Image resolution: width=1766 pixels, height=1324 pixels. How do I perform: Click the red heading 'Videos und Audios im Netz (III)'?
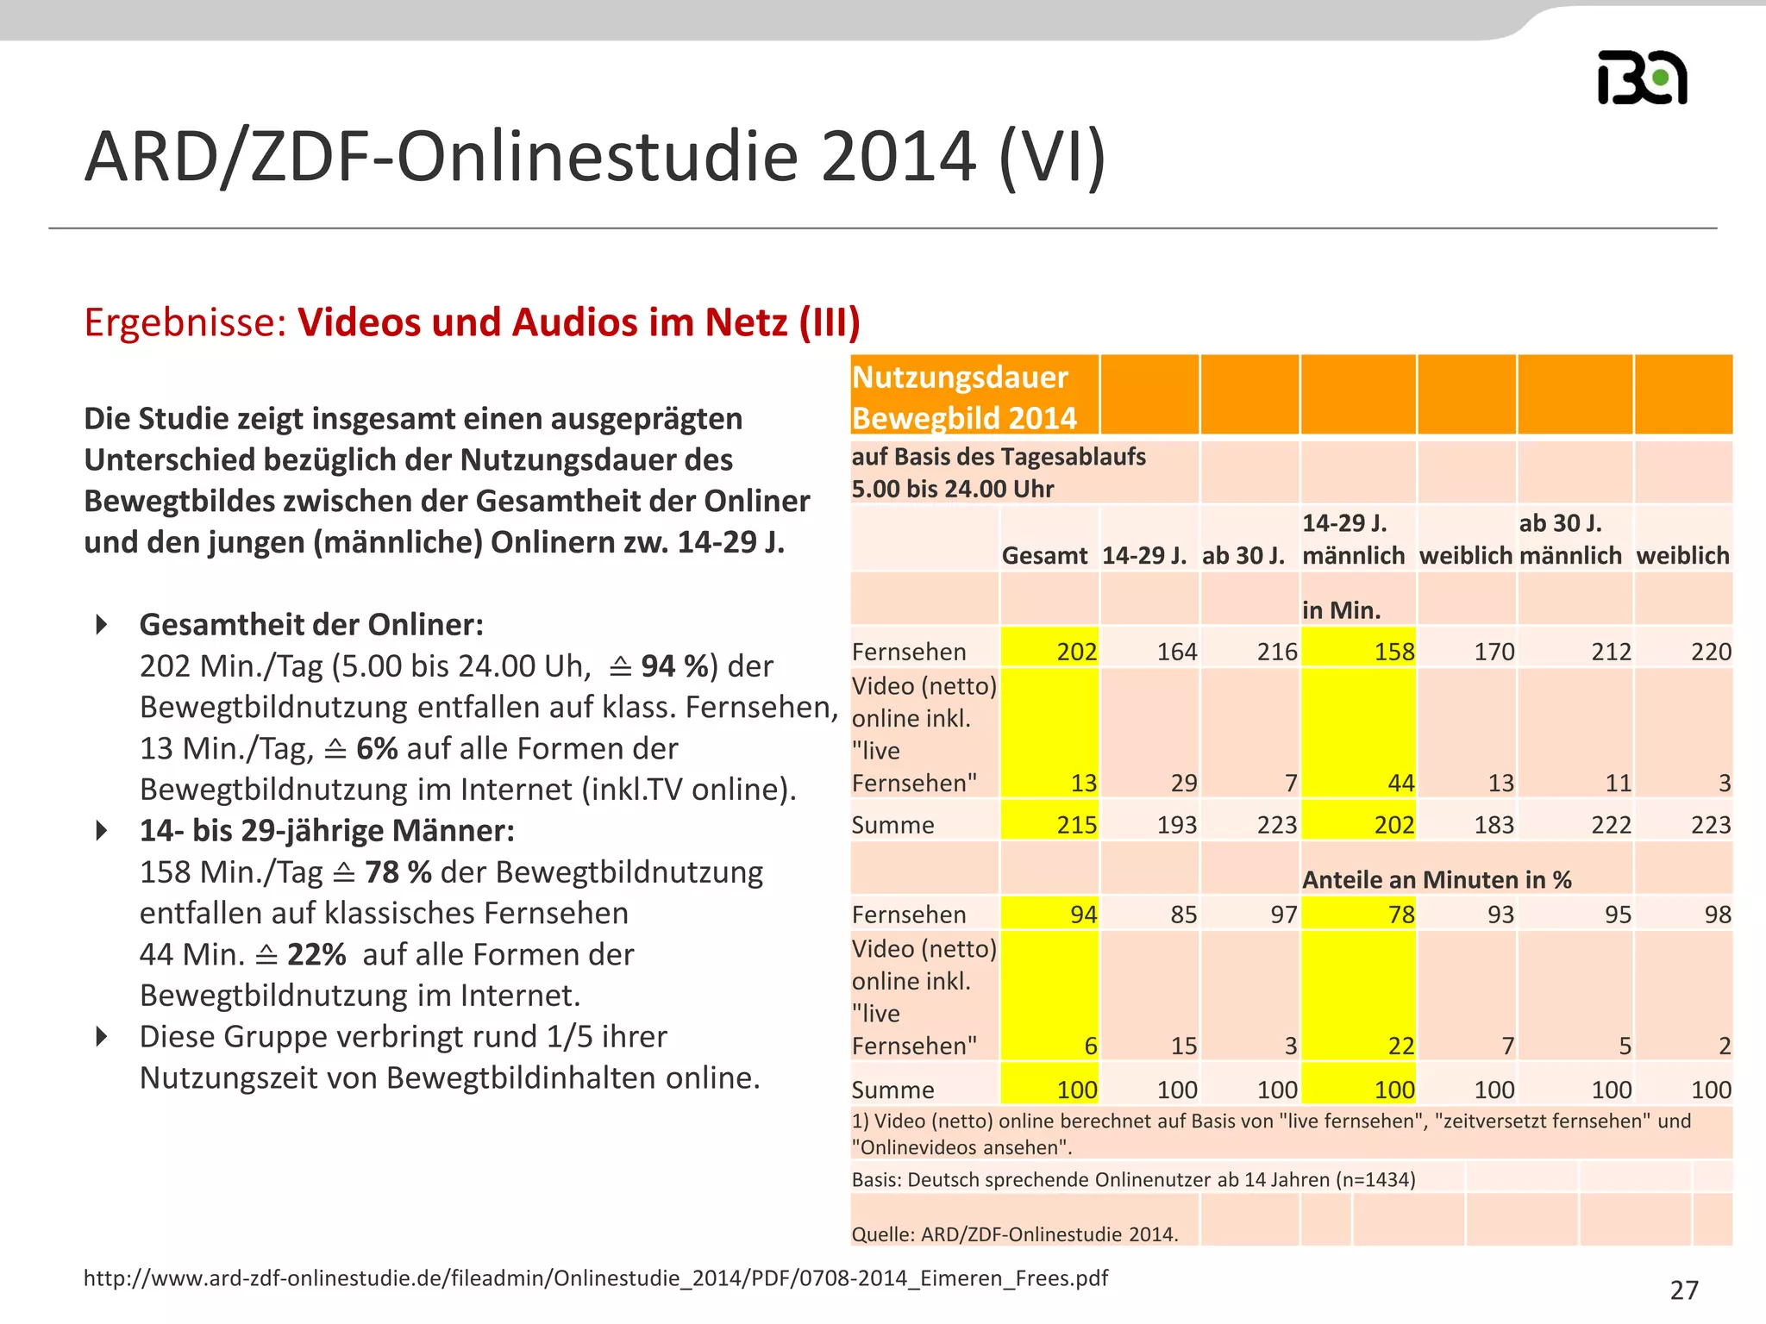click(579, 322)
